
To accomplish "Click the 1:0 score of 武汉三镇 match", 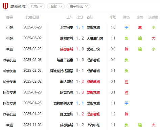I will (80, 49).
